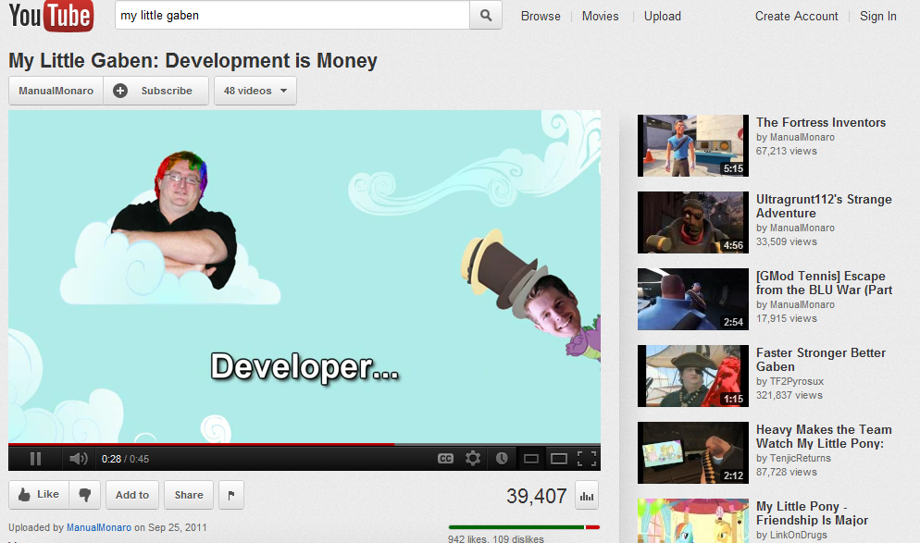The image size is (920, 543).
Task: Open My Little Pony Friendship thumbnail
Action: click(x=693, y=521)
